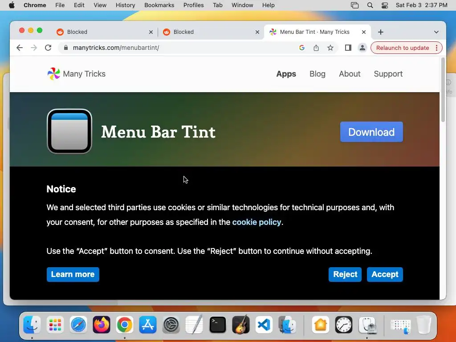Viewport: 456px width, 342px height.
Task: Open the Tab menu
Action: [x=217, y=5]
